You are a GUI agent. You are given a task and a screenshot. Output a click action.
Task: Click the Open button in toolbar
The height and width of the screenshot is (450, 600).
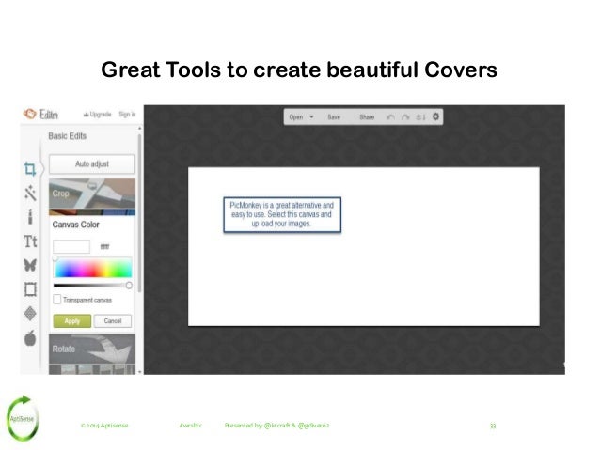click(x=296, y=117)
